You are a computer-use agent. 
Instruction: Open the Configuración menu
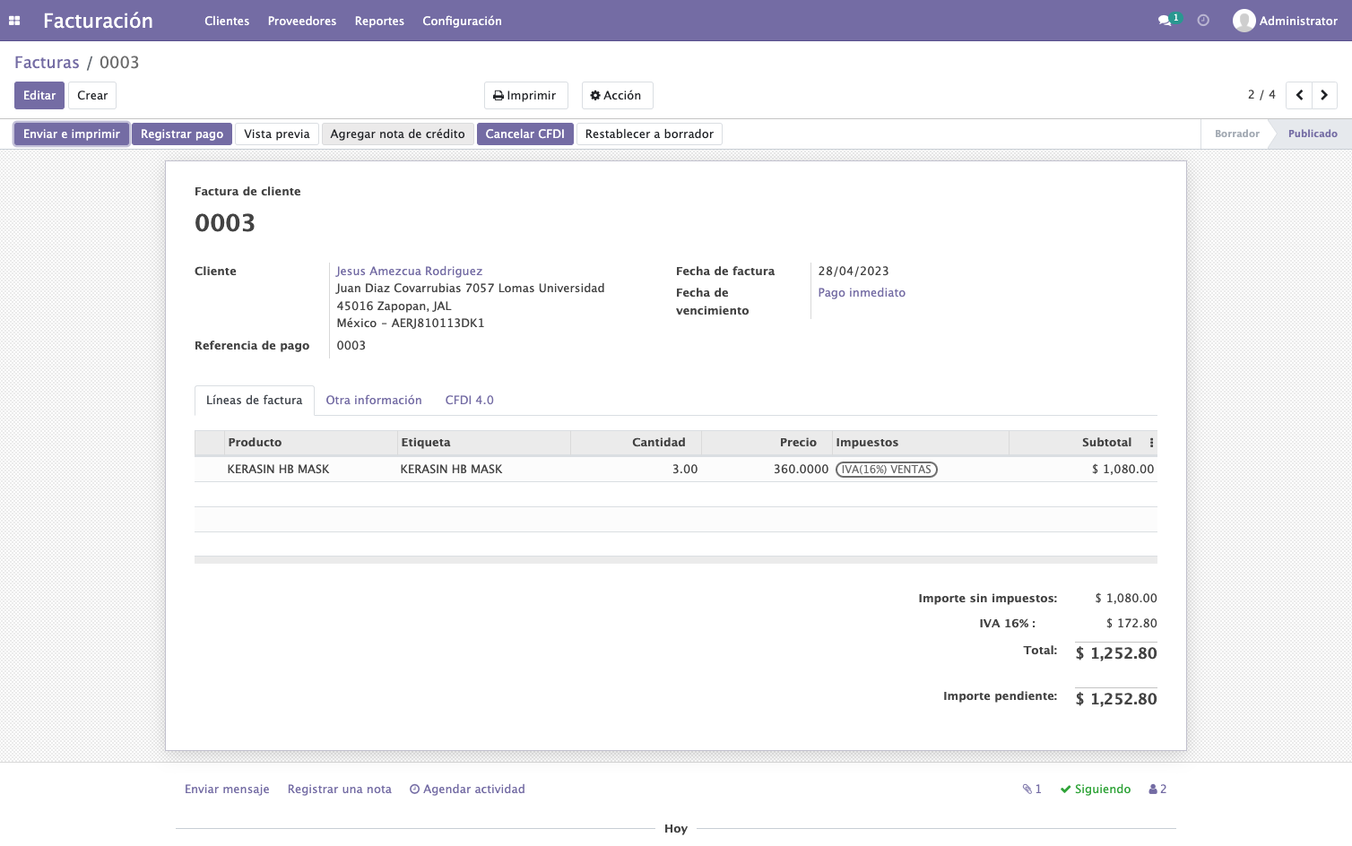tap(462, 21)
